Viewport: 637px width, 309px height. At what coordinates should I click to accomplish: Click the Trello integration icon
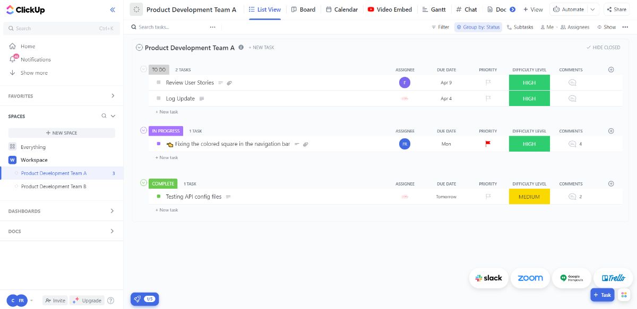(613, 278)
